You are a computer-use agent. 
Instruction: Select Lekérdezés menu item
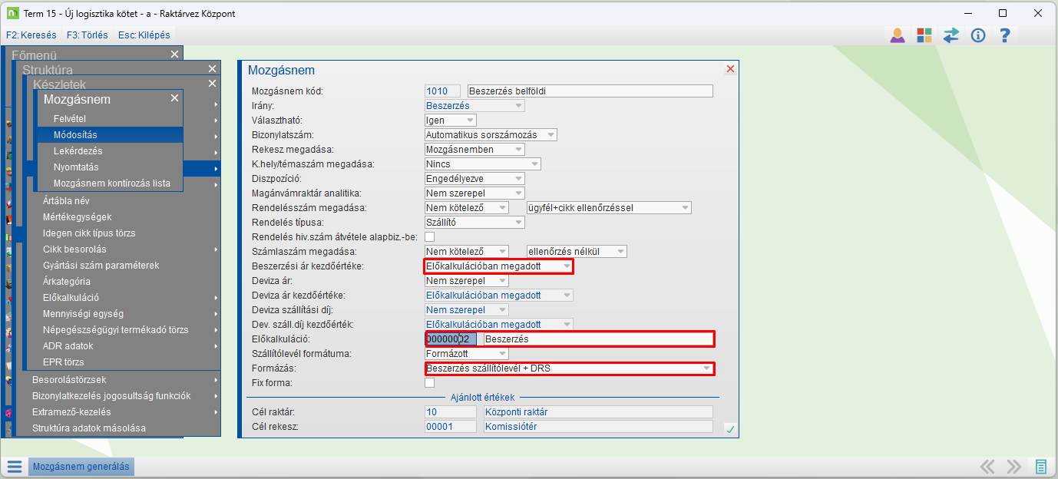[111, 151]
